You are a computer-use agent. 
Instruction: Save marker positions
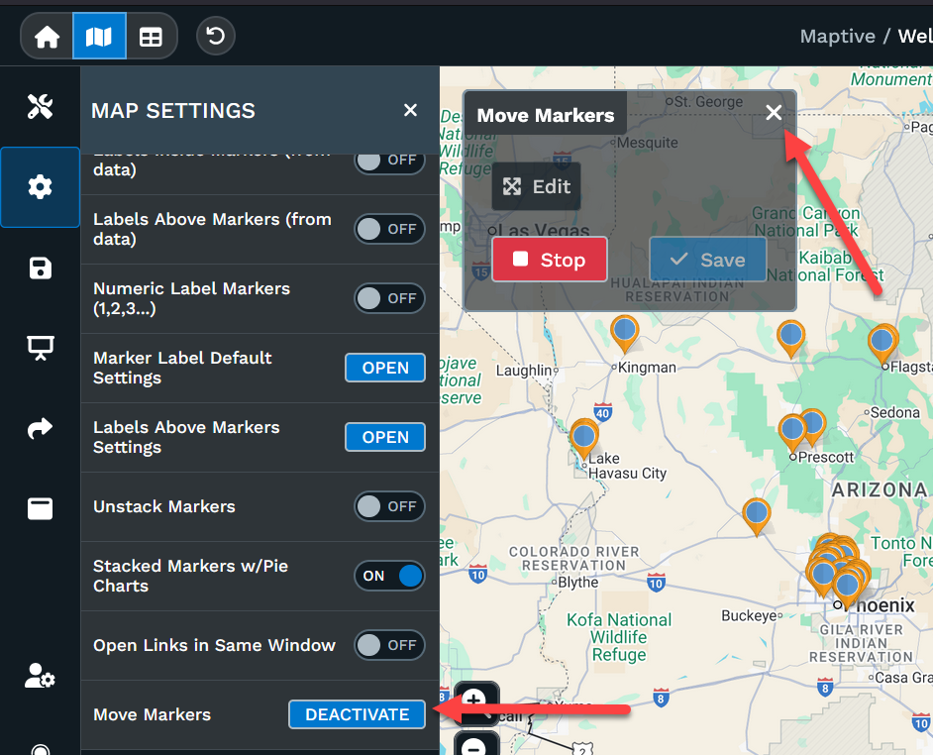[x=707, y=260]
